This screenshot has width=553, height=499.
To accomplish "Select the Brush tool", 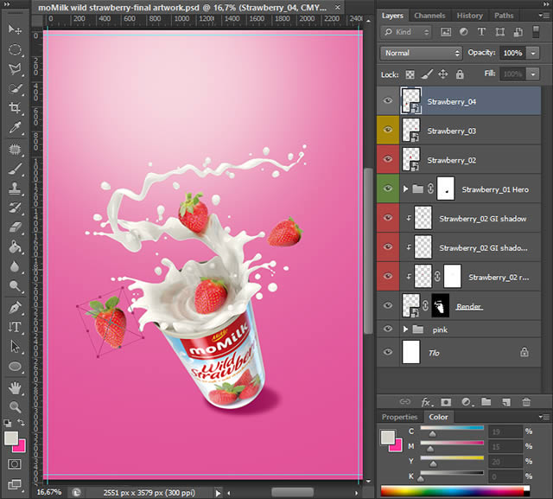I will pos(15,169).
